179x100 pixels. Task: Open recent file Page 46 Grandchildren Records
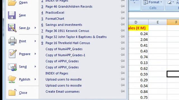pyautogui.click(x=69, y=7)
